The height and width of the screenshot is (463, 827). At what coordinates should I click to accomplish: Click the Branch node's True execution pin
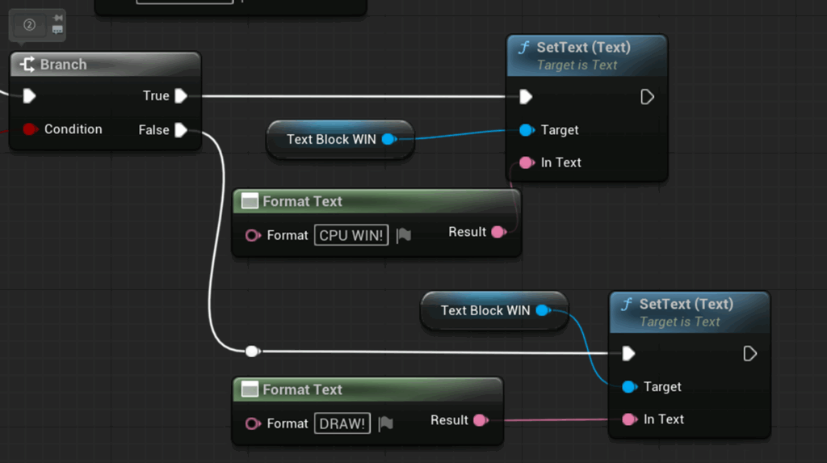(x=181, y=96)
